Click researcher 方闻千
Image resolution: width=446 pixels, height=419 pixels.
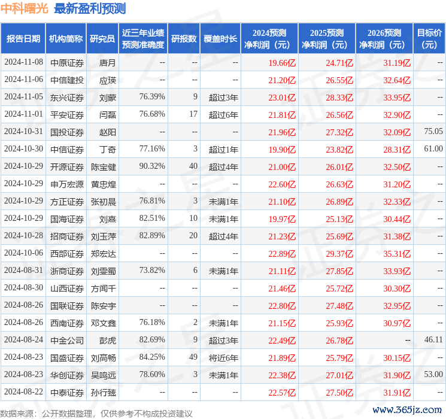104,289
